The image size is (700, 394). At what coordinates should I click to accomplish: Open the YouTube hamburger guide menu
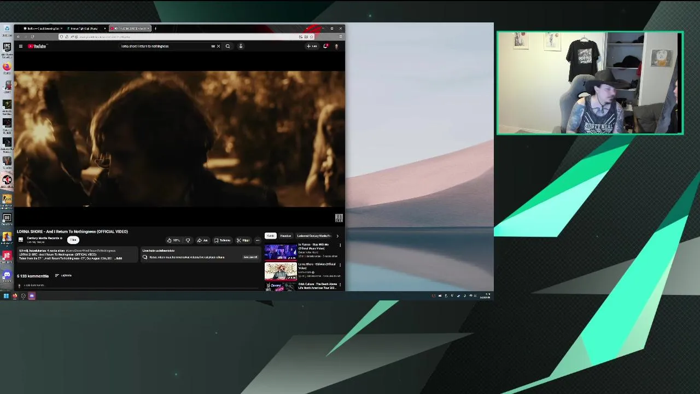(x=21, y=46)
